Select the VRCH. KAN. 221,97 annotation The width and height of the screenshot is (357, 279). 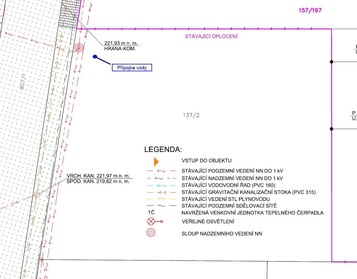click(x=98, y=176)
